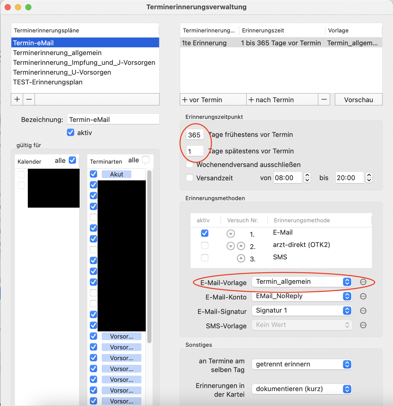This screenshot has height=406, width=393.
Task: Click the von time field 08:00
Action: click(x=288, y=178)
